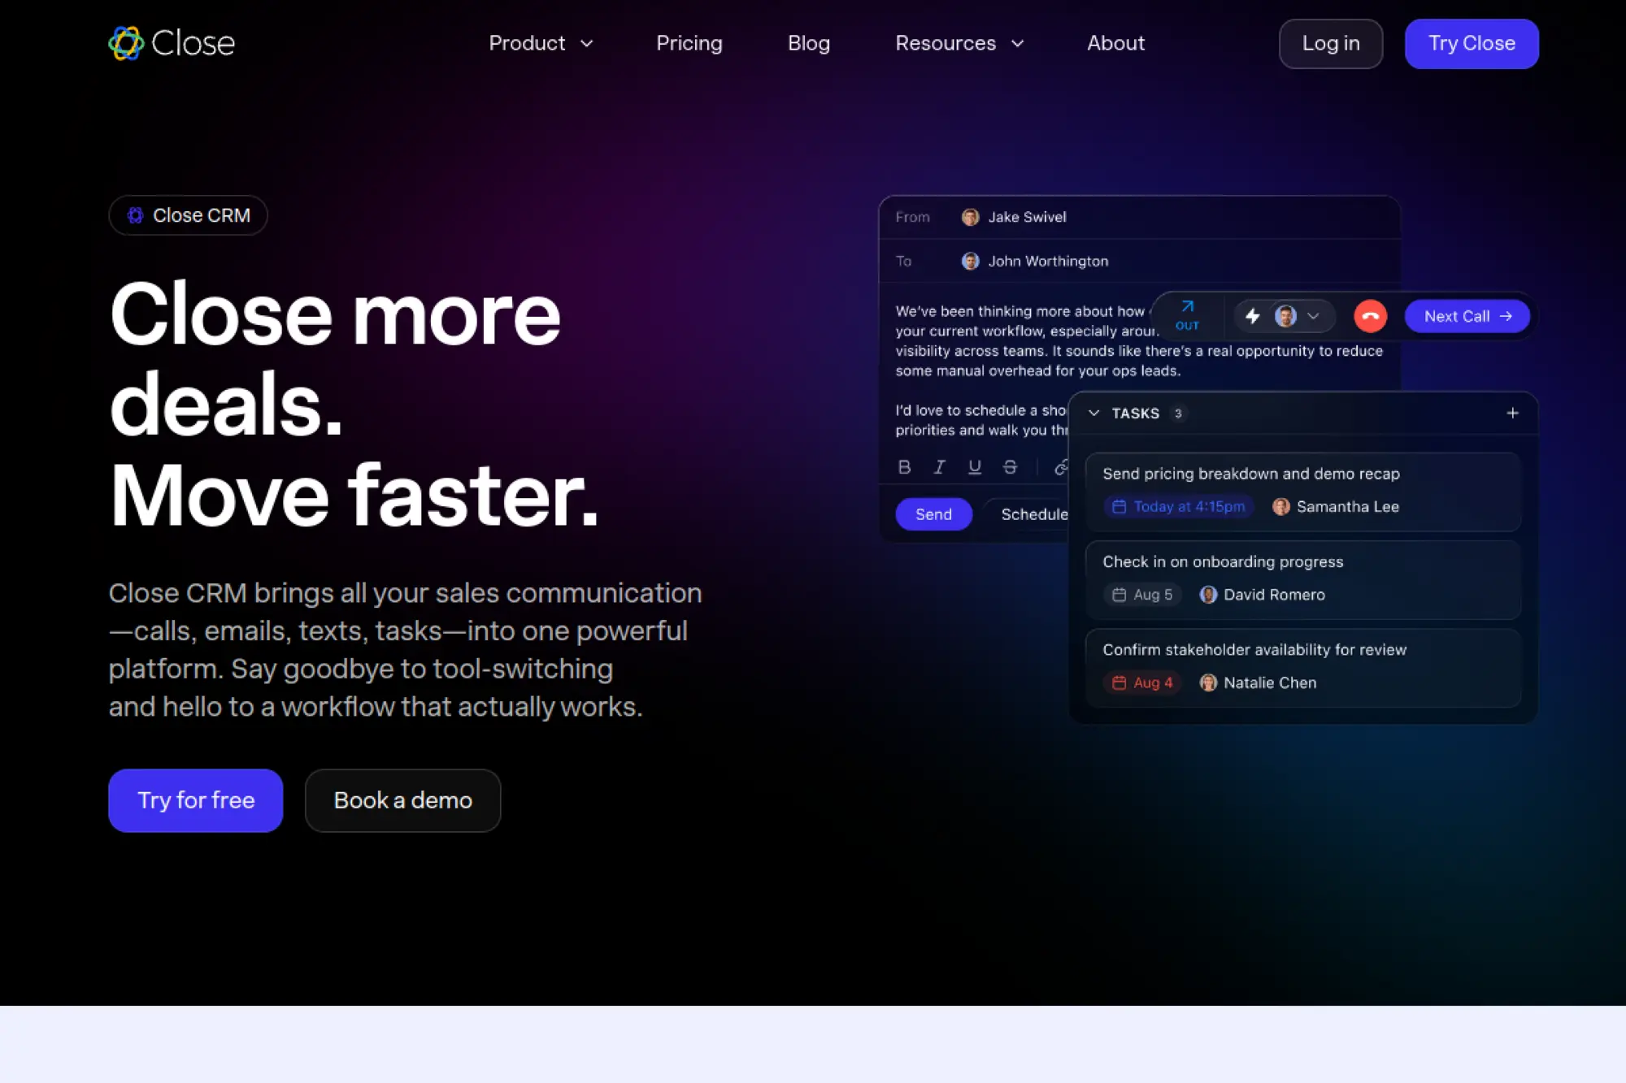Expand the Product menu dropdown
This screenshot has width=1626, height=1083.
coord(541,43)
